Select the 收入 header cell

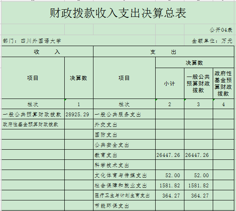coord(47,52)
